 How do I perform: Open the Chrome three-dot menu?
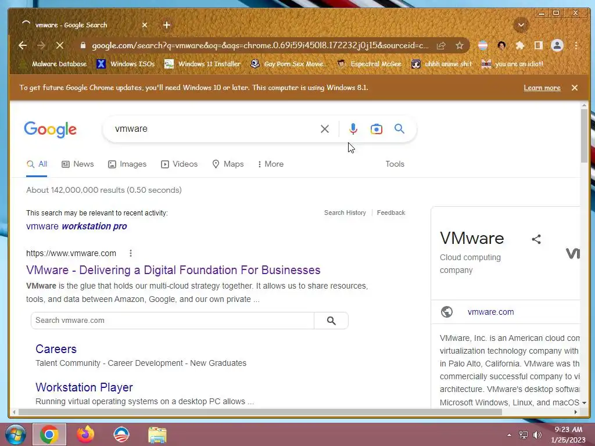click(x=576, y=45)
